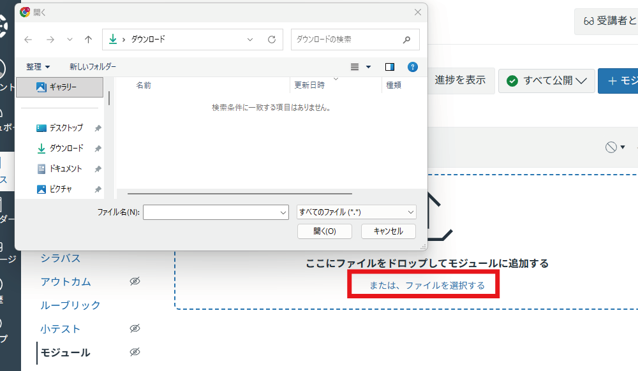Click the list view icon in the dialog toolbar
The width and height of the screenshot is (638, 371).
355,66
